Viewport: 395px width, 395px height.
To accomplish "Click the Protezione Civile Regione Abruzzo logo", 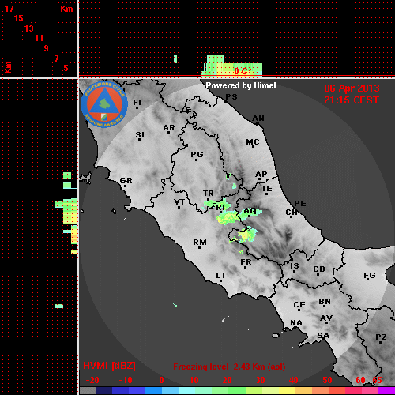I will (x=104, y=104).
